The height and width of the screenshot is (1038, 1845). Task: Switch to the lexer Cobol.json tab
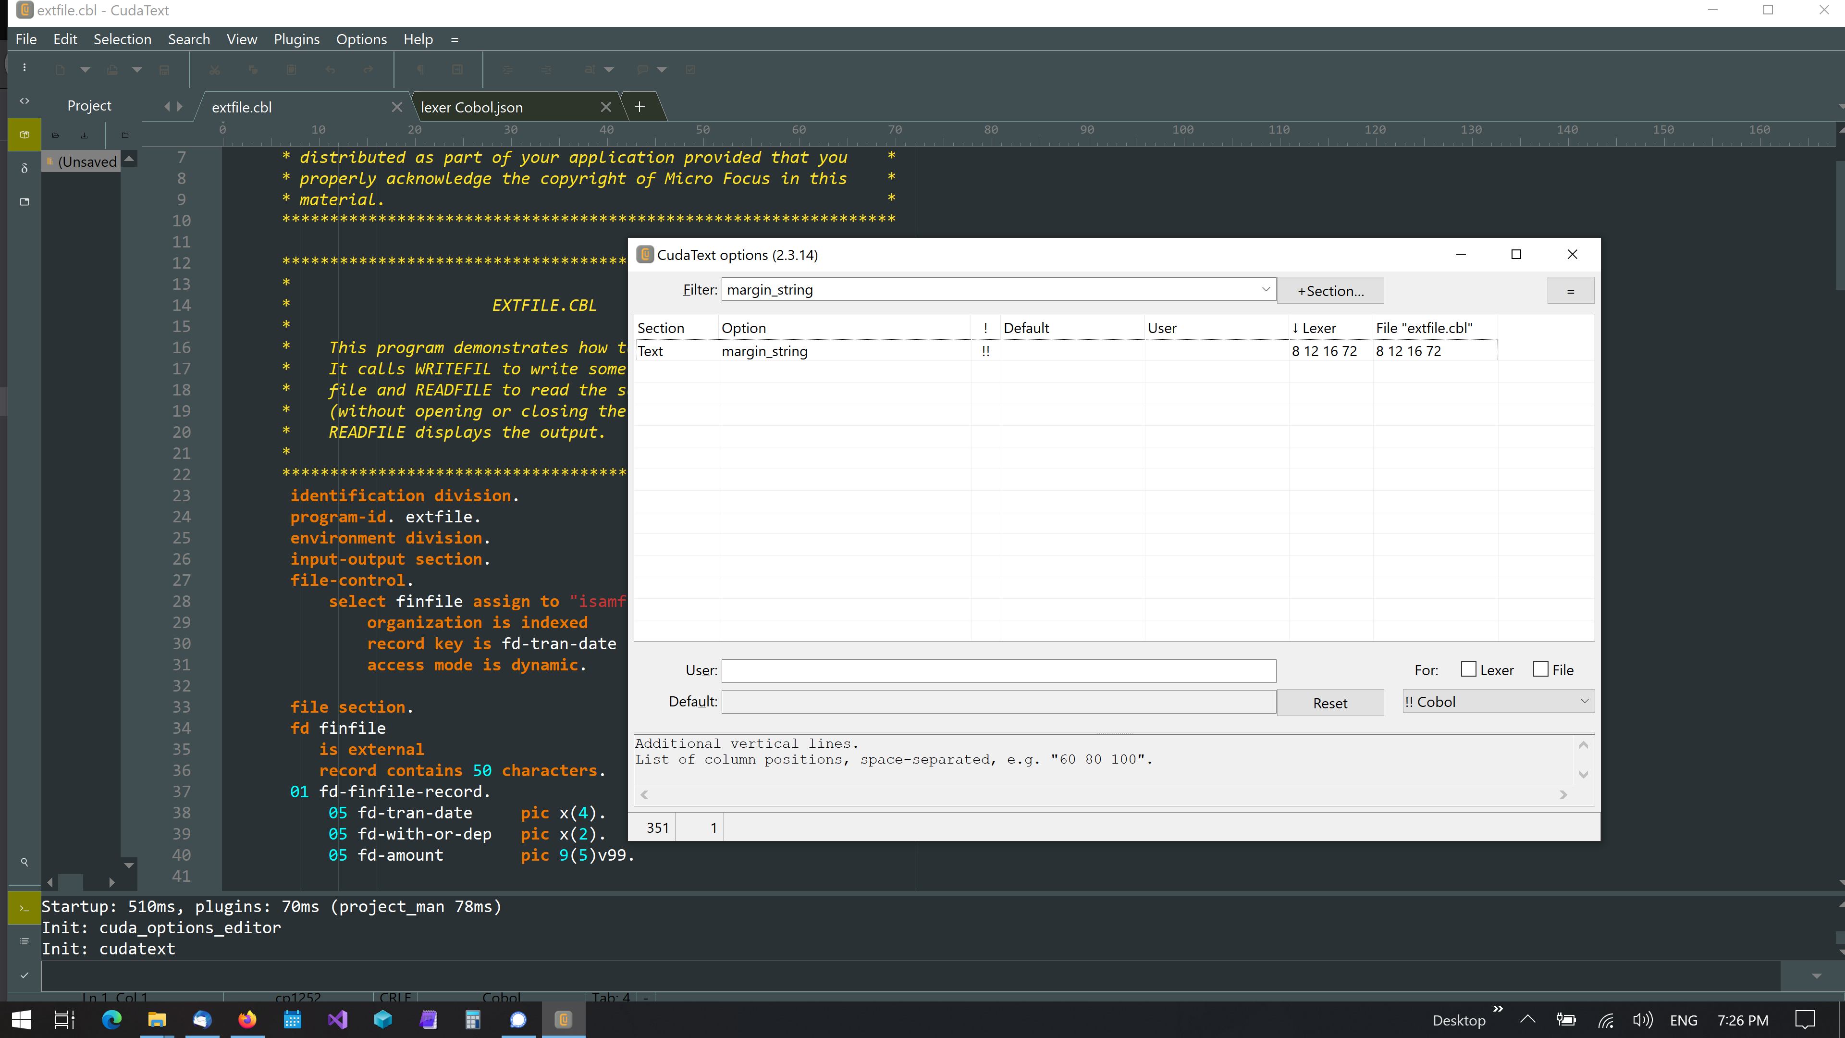pyautogui.click(x=472, y=108)
